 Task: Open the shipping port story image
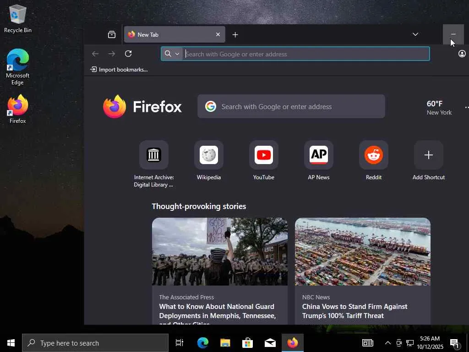363,252
